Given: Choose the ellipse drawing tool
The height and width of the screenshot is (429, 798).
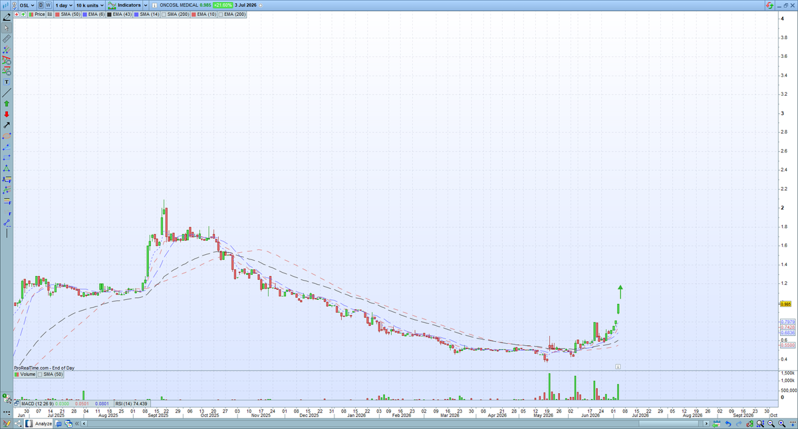Looking at the screenshot, I should point(7,136).
